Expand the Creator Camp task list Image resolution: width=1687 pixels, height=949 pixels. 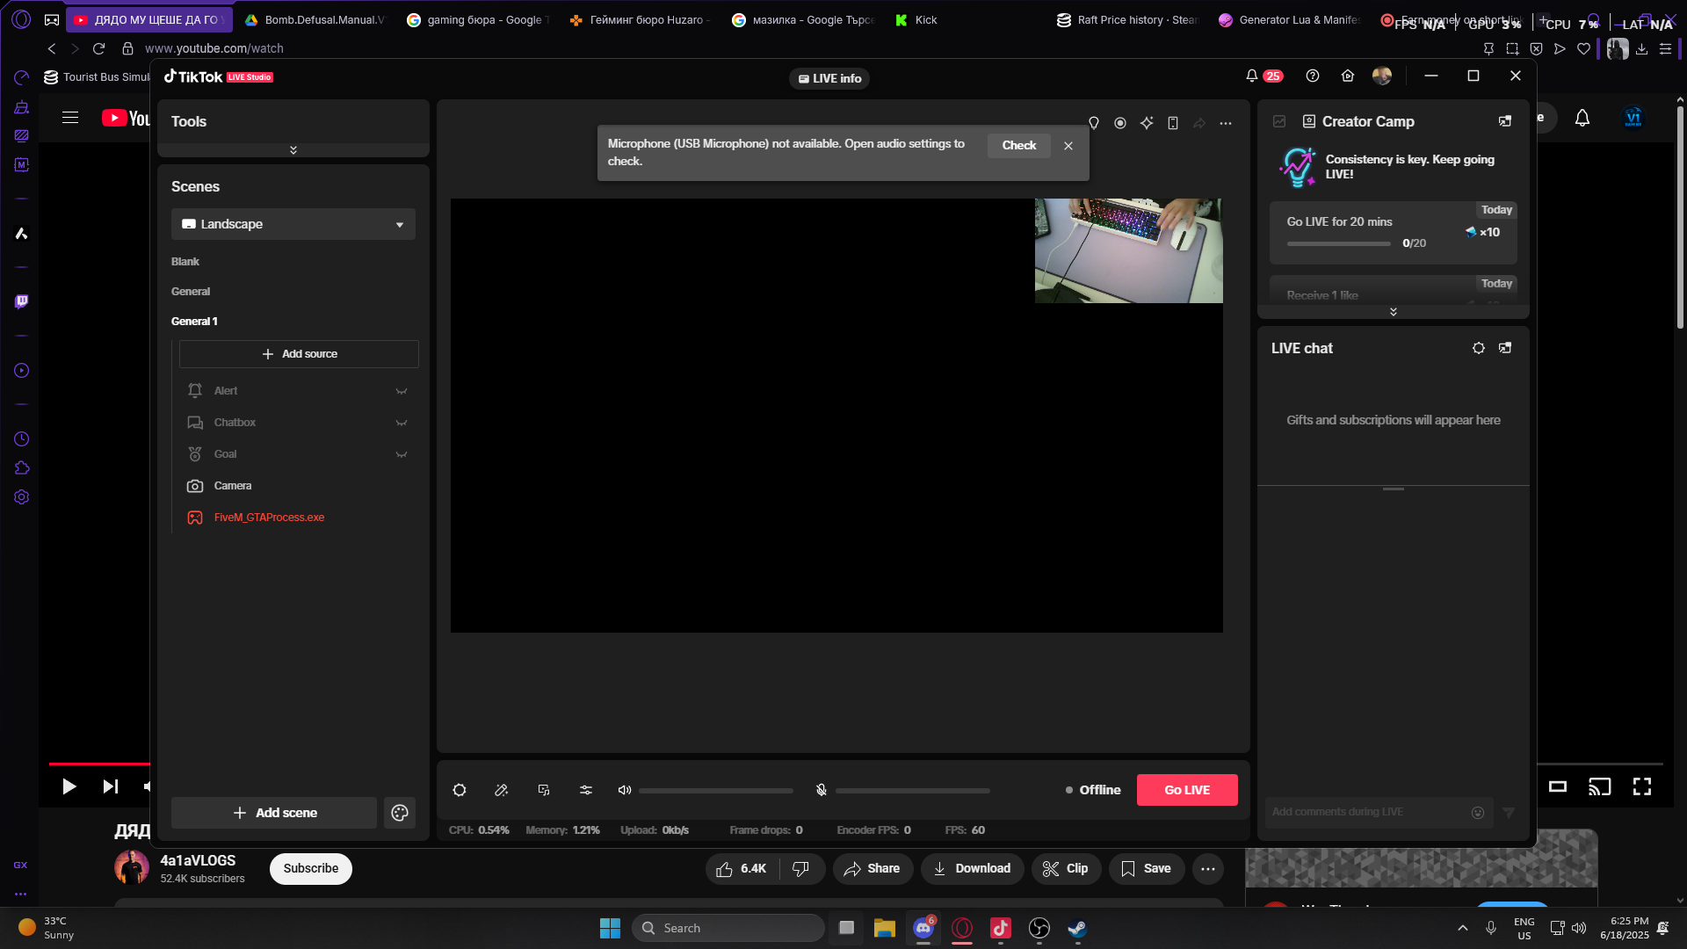pos(1394,312)
